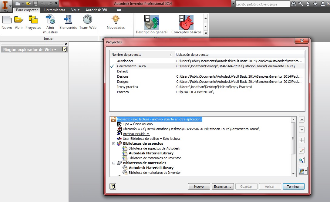Click the open folder icon in quick access toolbar
Screen dimensions: 330x202
(x=29, y=4)
